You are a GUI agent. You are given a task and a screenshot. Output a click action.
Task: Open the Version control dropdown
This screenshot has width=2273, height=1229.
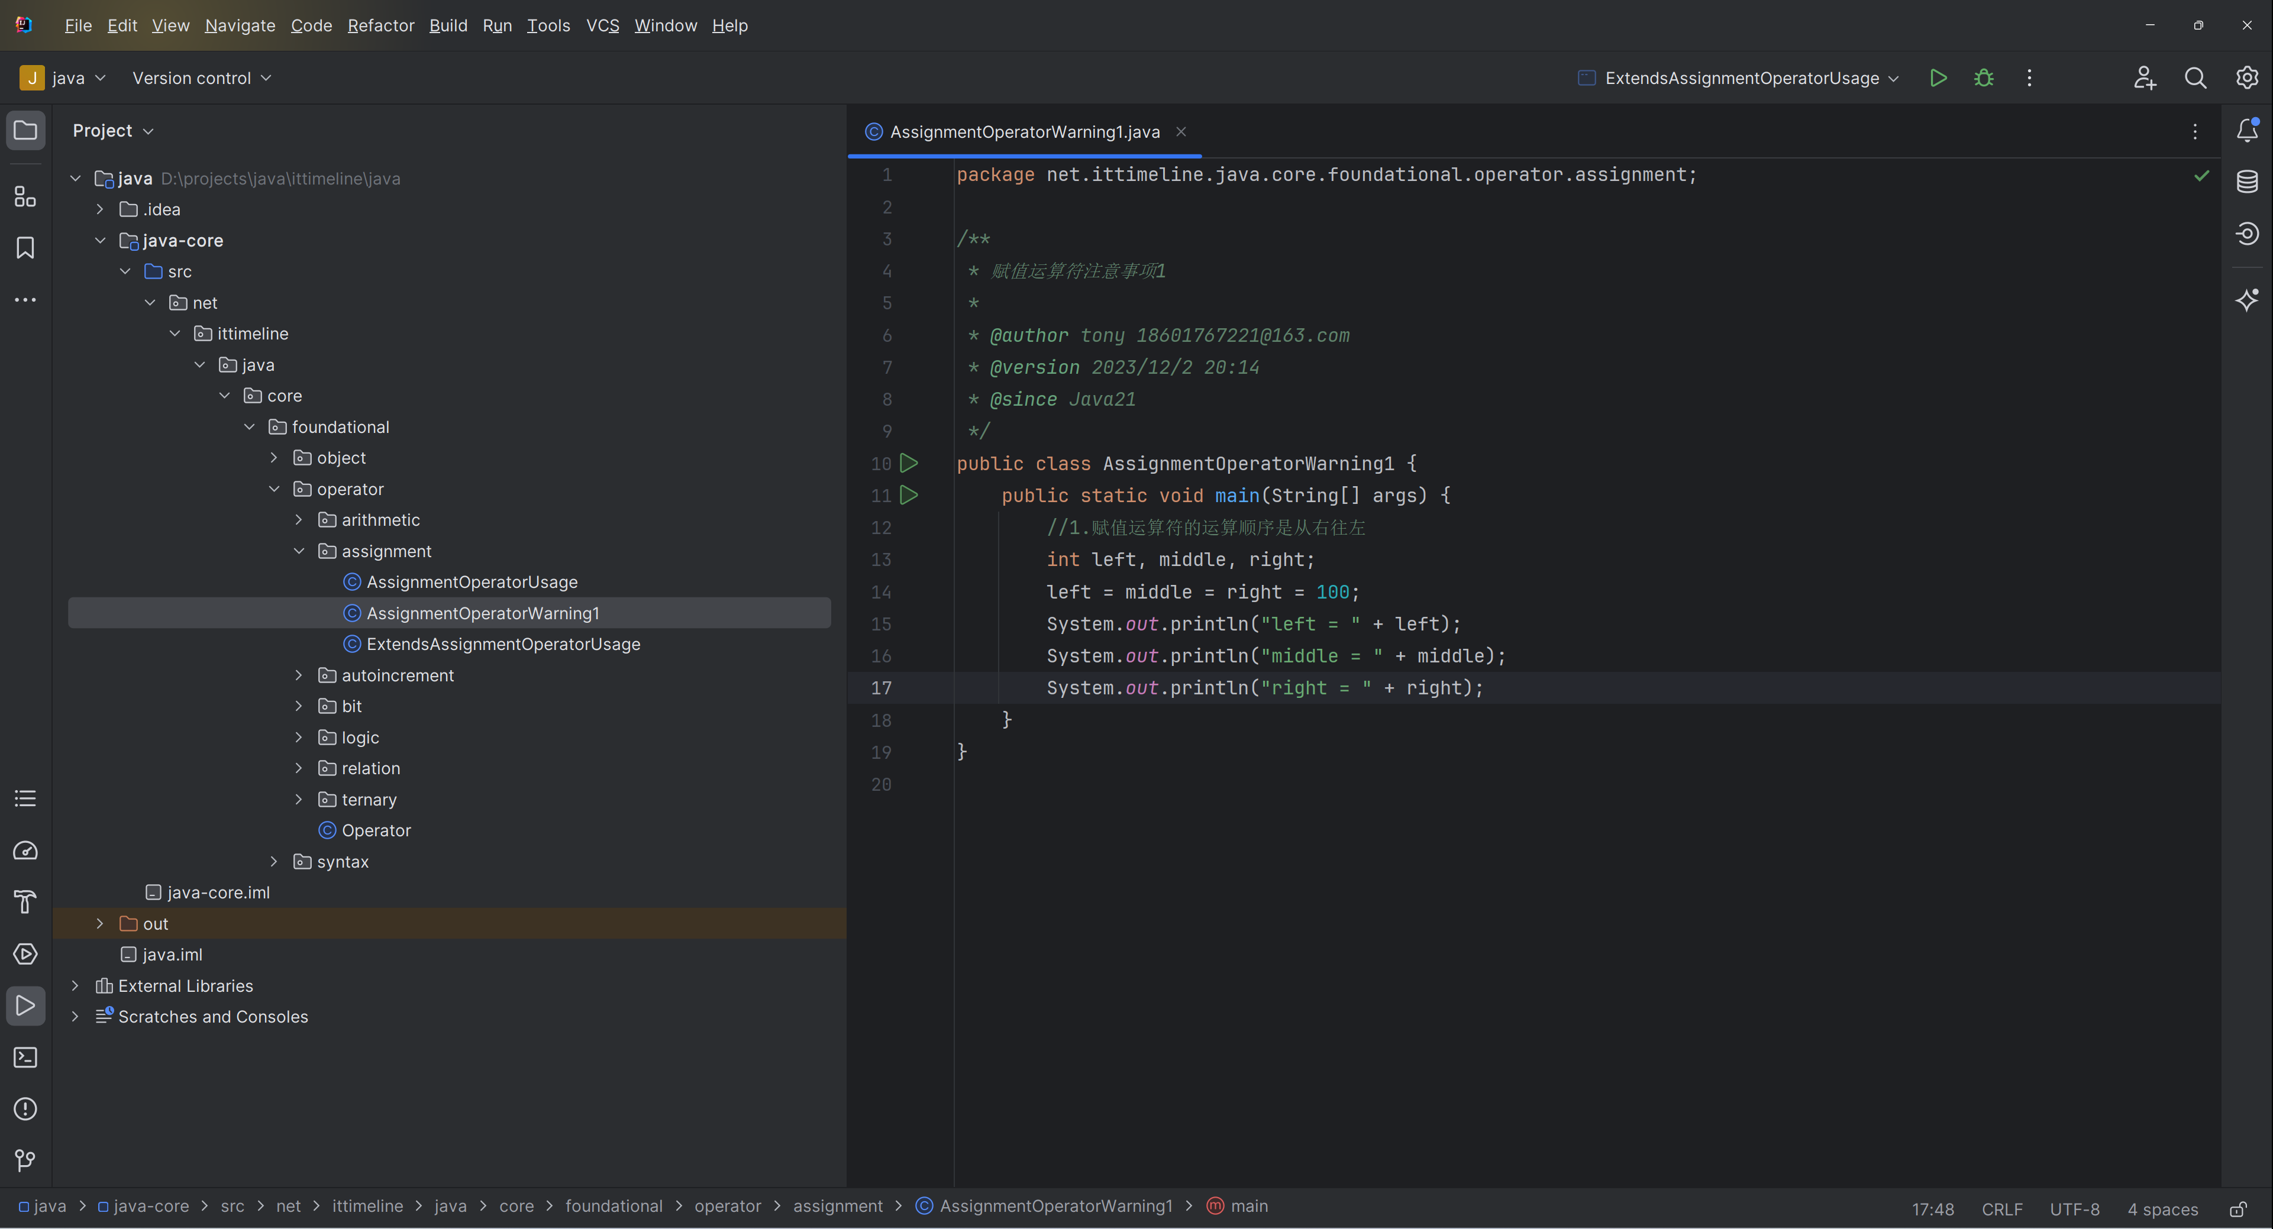point(201,77)
